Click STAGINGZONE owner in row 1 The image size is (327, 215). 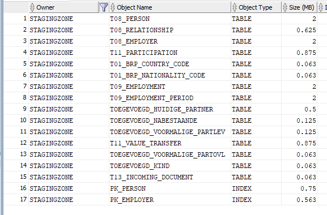[69, 19]
